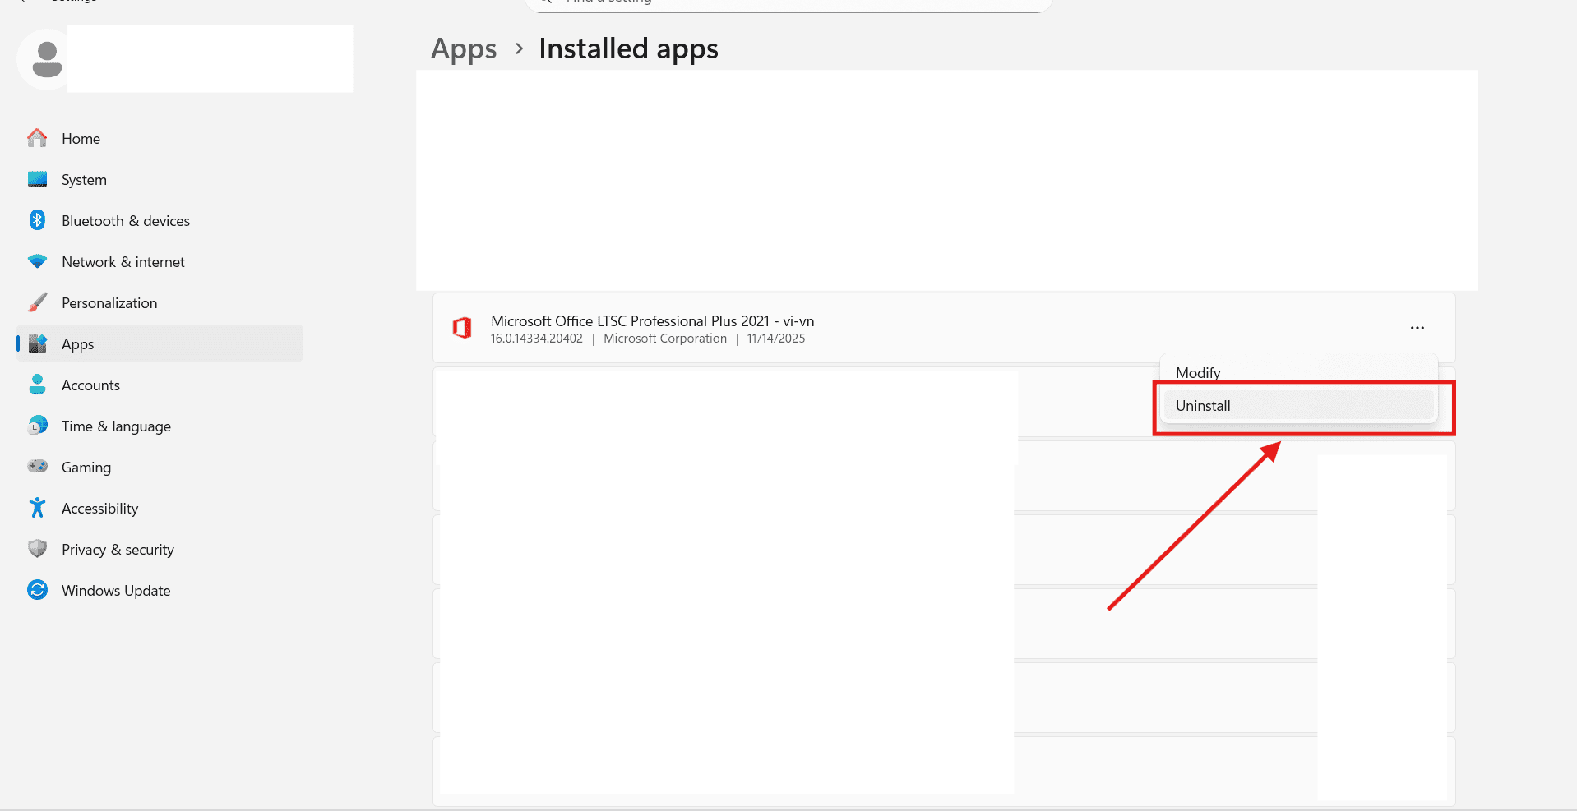1577x811 pixels.
Task: Open Time & language globe icon
Action: point(37,426)
